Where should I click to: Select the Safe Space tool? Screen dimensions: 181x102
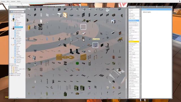coord(134,91)
